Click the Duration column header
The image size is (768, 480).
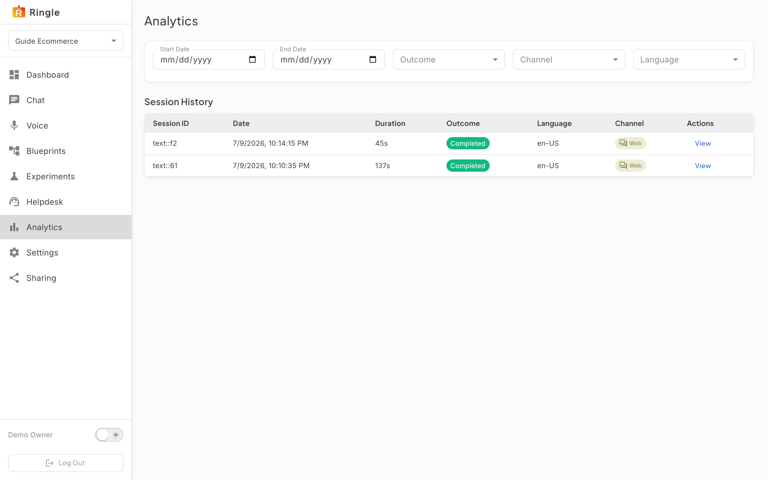point(390,123)
